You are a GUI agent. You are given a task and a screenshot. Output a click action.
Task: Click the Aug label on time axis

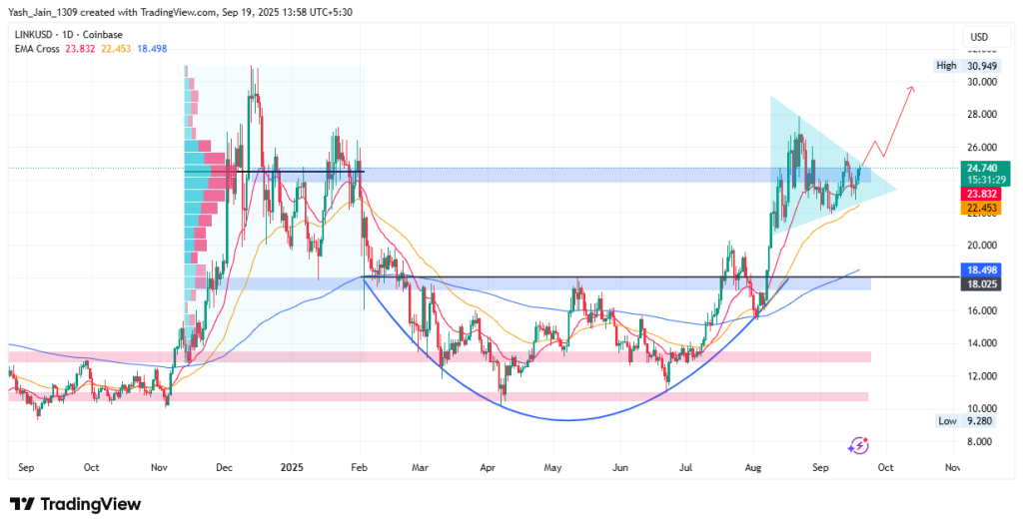tap(753, 467)
